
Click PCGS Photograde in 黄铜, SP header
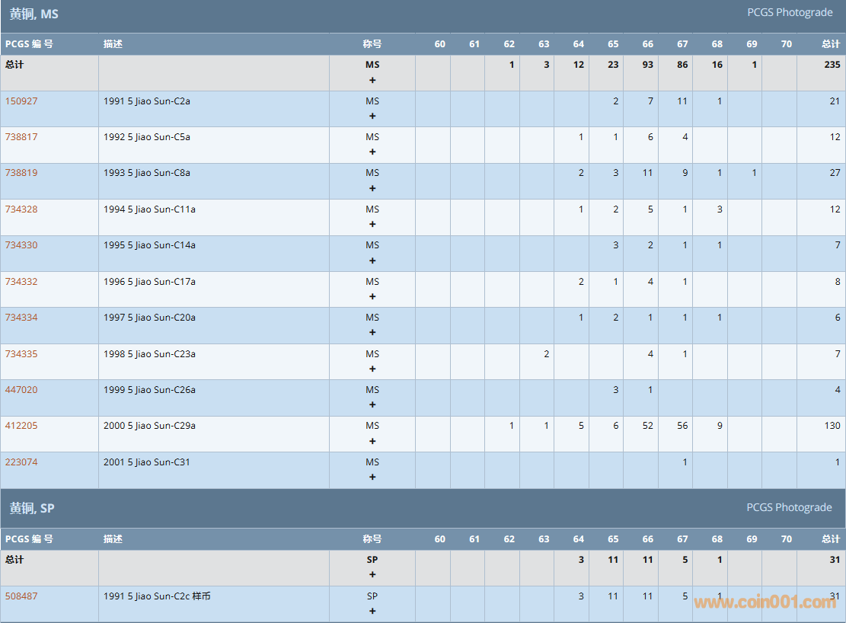coord(789,508)
